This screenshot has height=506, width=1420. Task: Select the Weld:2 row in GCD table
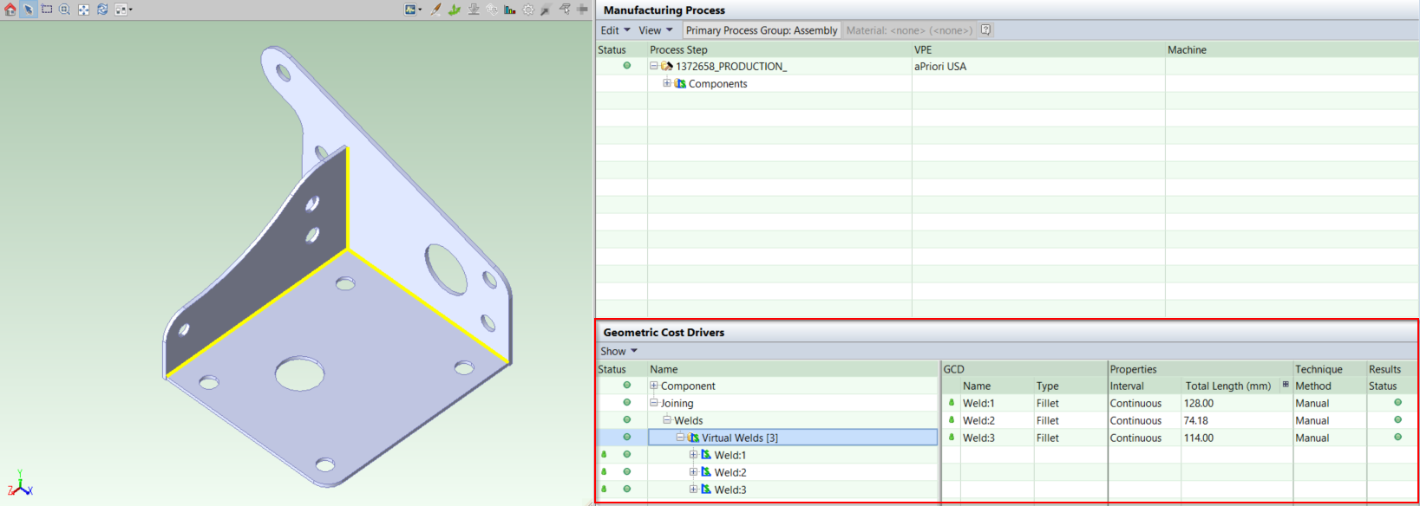pyautogui.click(x=978, y=420)
